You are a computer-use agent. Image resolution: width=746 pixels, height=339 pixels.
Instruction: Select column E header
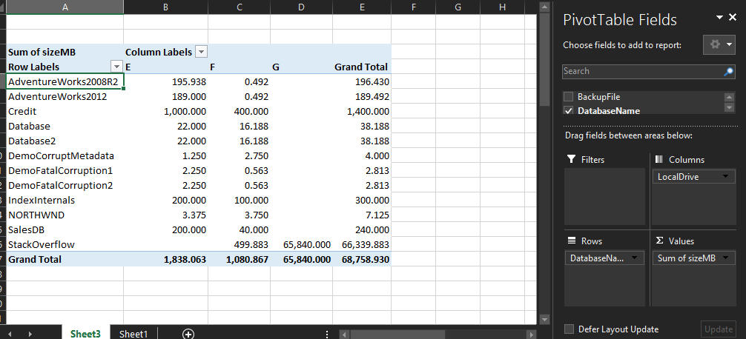(362, 7)
